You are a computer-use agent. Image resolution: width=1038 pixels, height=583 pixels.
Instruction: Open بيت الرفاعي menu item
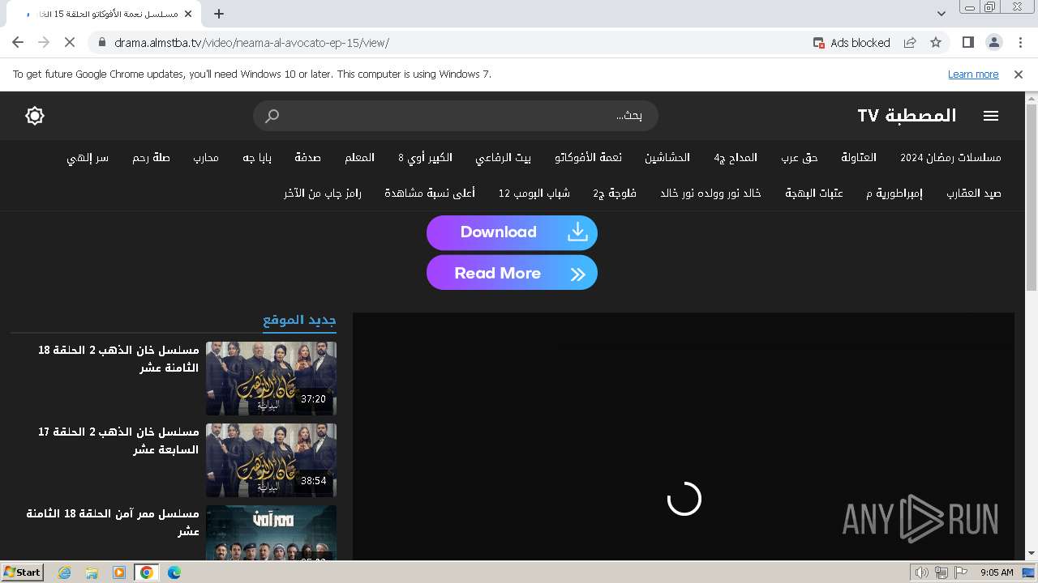504,158
